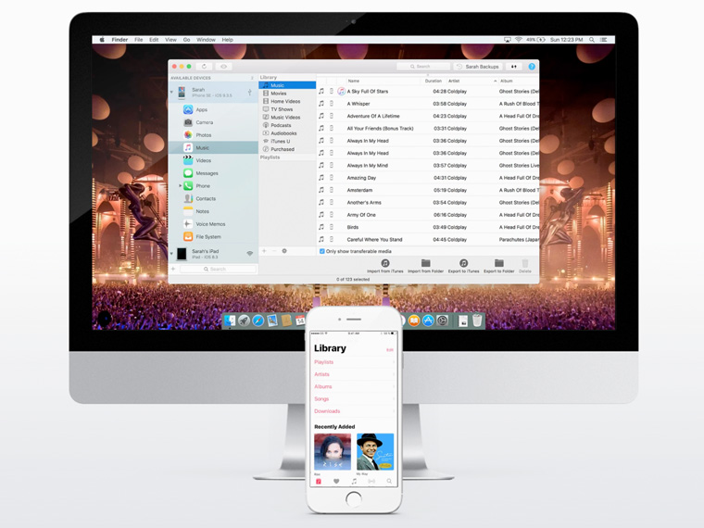Click the Delete trash icon
Viewport: 704px width, 528px height.
tap(525, 263)
